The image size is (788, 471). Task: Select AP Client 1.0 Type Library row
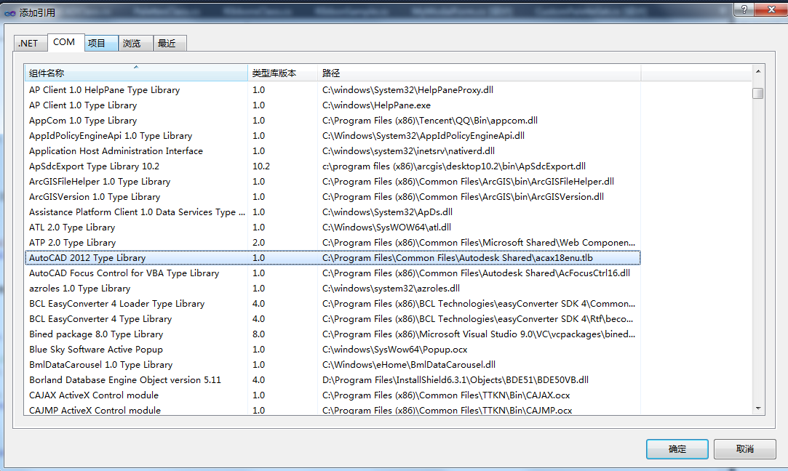click(333, 105)
